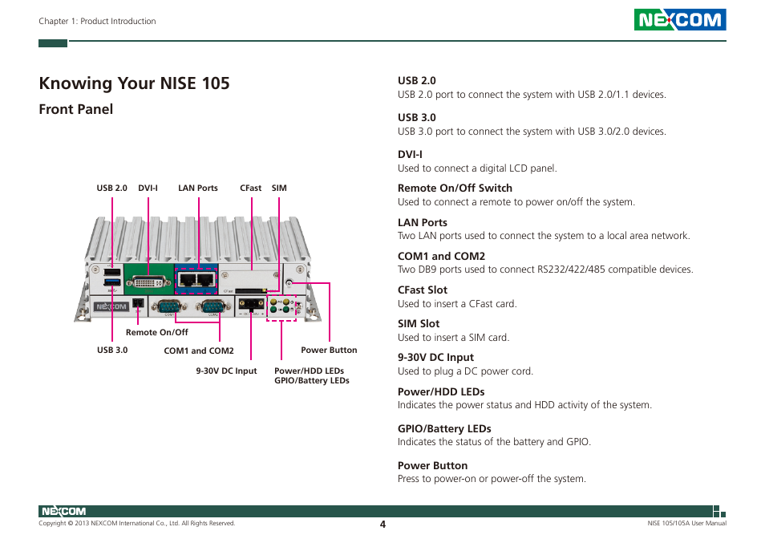
Task: Click the 'GPIO/Battery LEDs' description heading
Action: pos(444,429)
